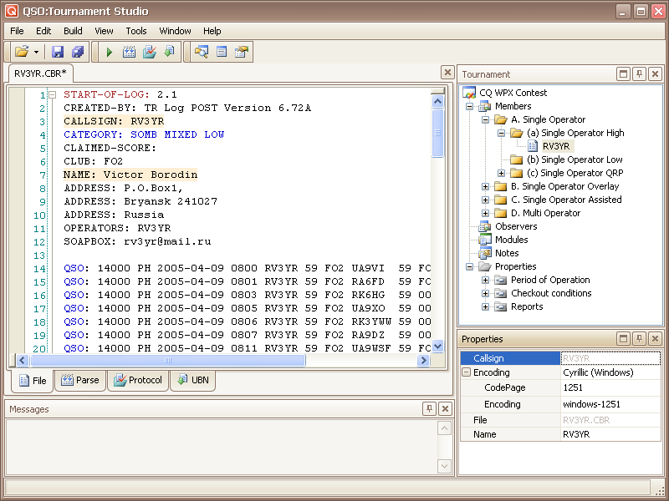The height and width of the screenshot is (501, 669).
Task: Save the file with the floppy disk icon
Action: click(x=58, y=52)
